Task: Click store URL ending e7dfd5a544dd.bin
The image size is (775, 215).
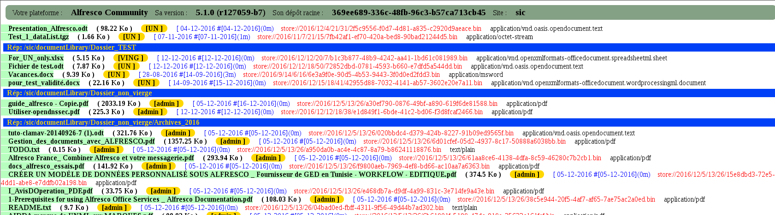Action: tap(357, 66)
